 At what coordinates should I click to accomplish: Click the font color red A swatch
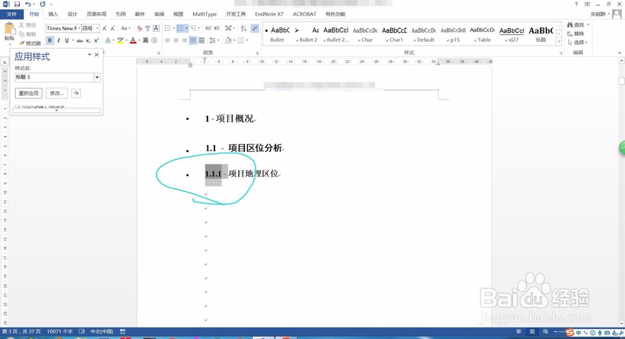tap(133, 40)
